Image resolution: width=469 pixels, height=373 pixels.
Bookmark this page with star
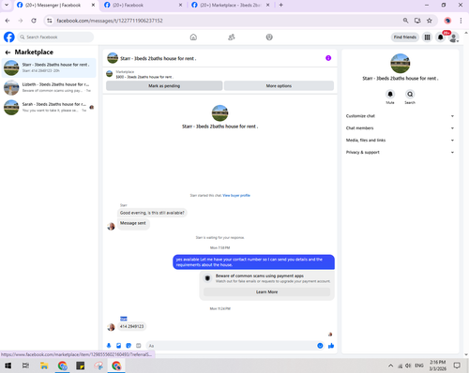(x=430, y=21)
